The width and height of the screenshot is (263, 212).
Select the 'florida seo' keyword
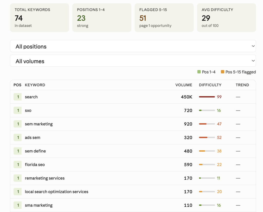[35, 164]
